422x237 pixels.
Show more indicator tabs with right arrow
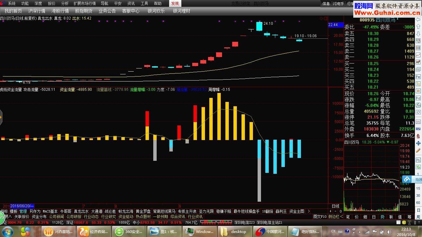coord(308,211)
